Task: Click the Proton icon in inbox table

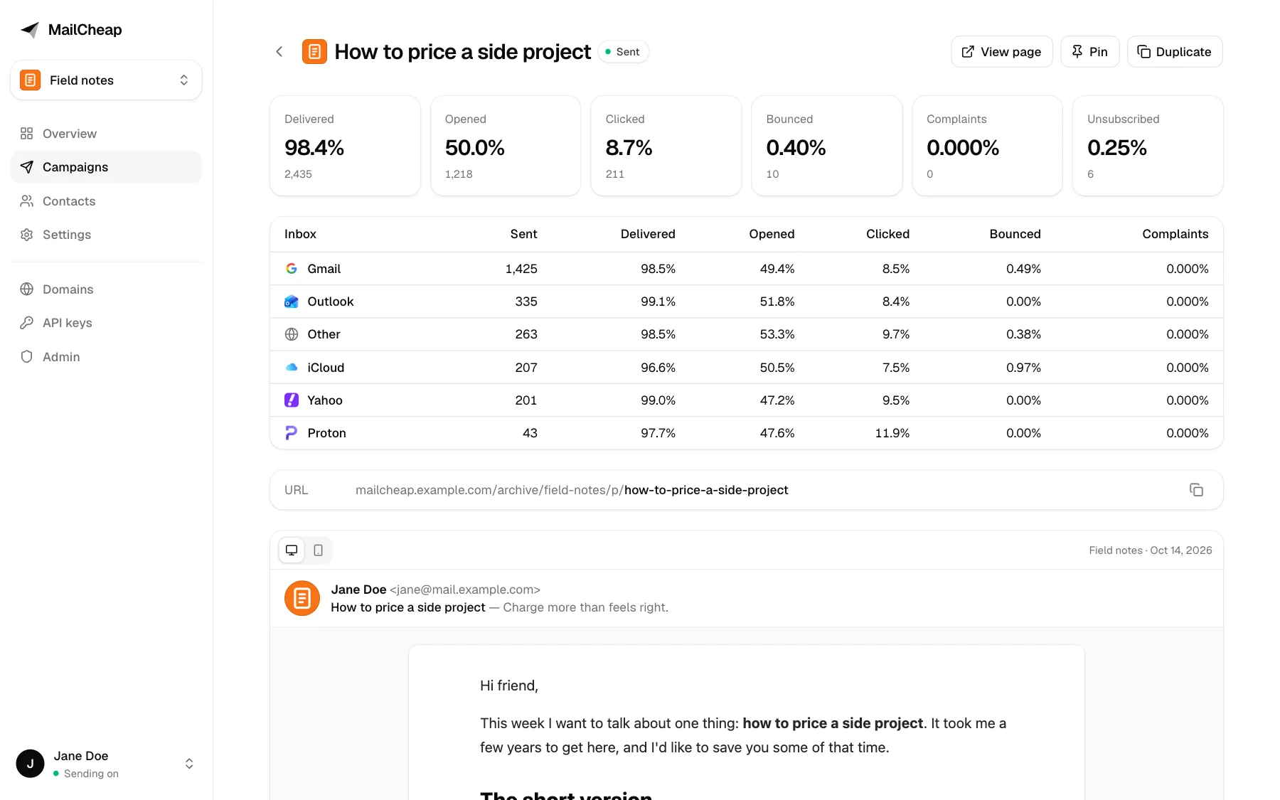Action: pyautogui.click(x=292, y=433)
